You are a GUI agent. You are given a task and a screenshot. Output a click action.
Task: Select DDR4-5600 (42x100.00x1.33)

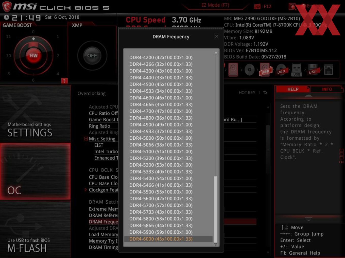(x=168, y=199)
